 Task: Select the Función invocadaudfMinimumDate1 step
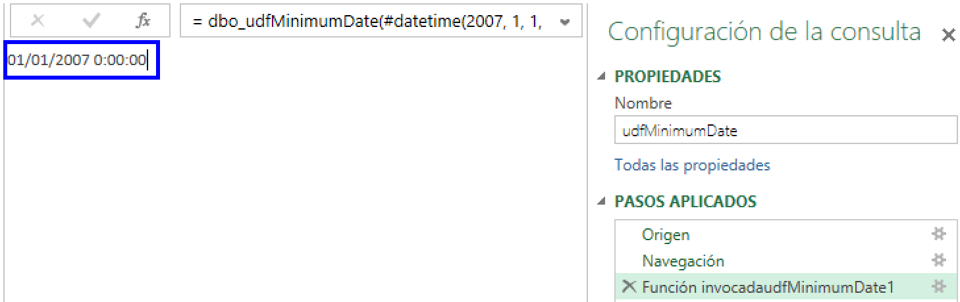tap(768, 287)
